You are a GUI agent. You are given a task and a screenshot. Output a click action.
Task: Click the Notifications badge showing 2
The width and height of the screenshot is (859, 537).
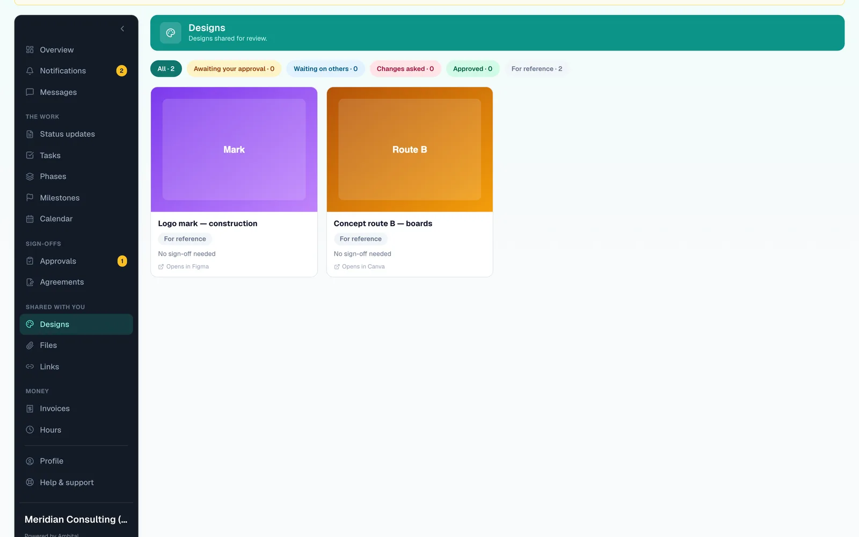[122, 71]
